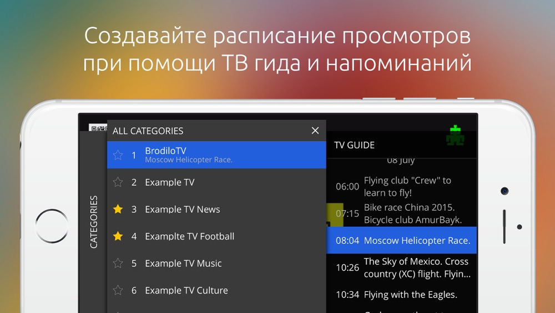Select channel Examplte TV Football
This screenshot has height=313, width=555.
(216, 236)
